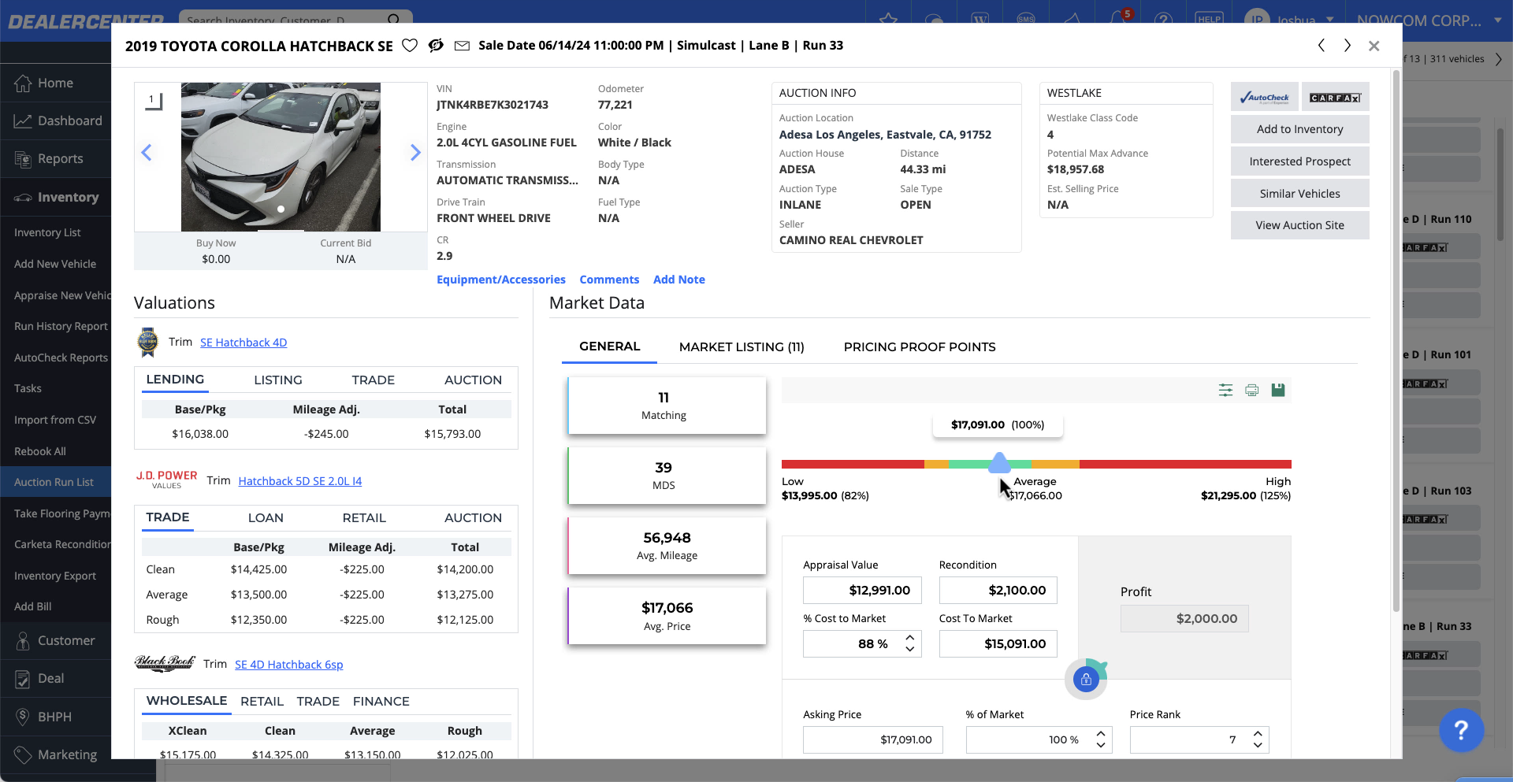
Task: Click the blue lock icon near profit
Action: pos(1086,679)
